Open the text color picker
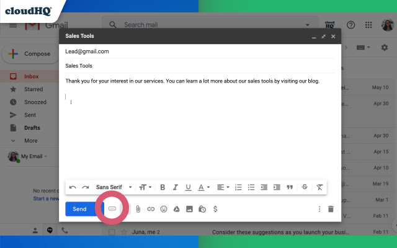397x248 pixels. point(204,187)
